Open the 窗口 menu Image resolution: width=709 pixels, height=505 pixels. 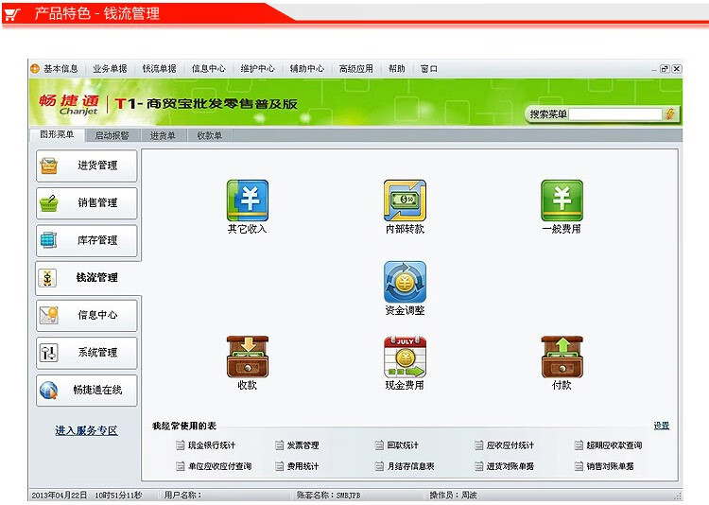pos(428,69)
